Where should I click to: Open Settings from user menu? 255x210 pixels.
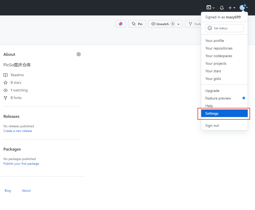click(x=224, y=113)
